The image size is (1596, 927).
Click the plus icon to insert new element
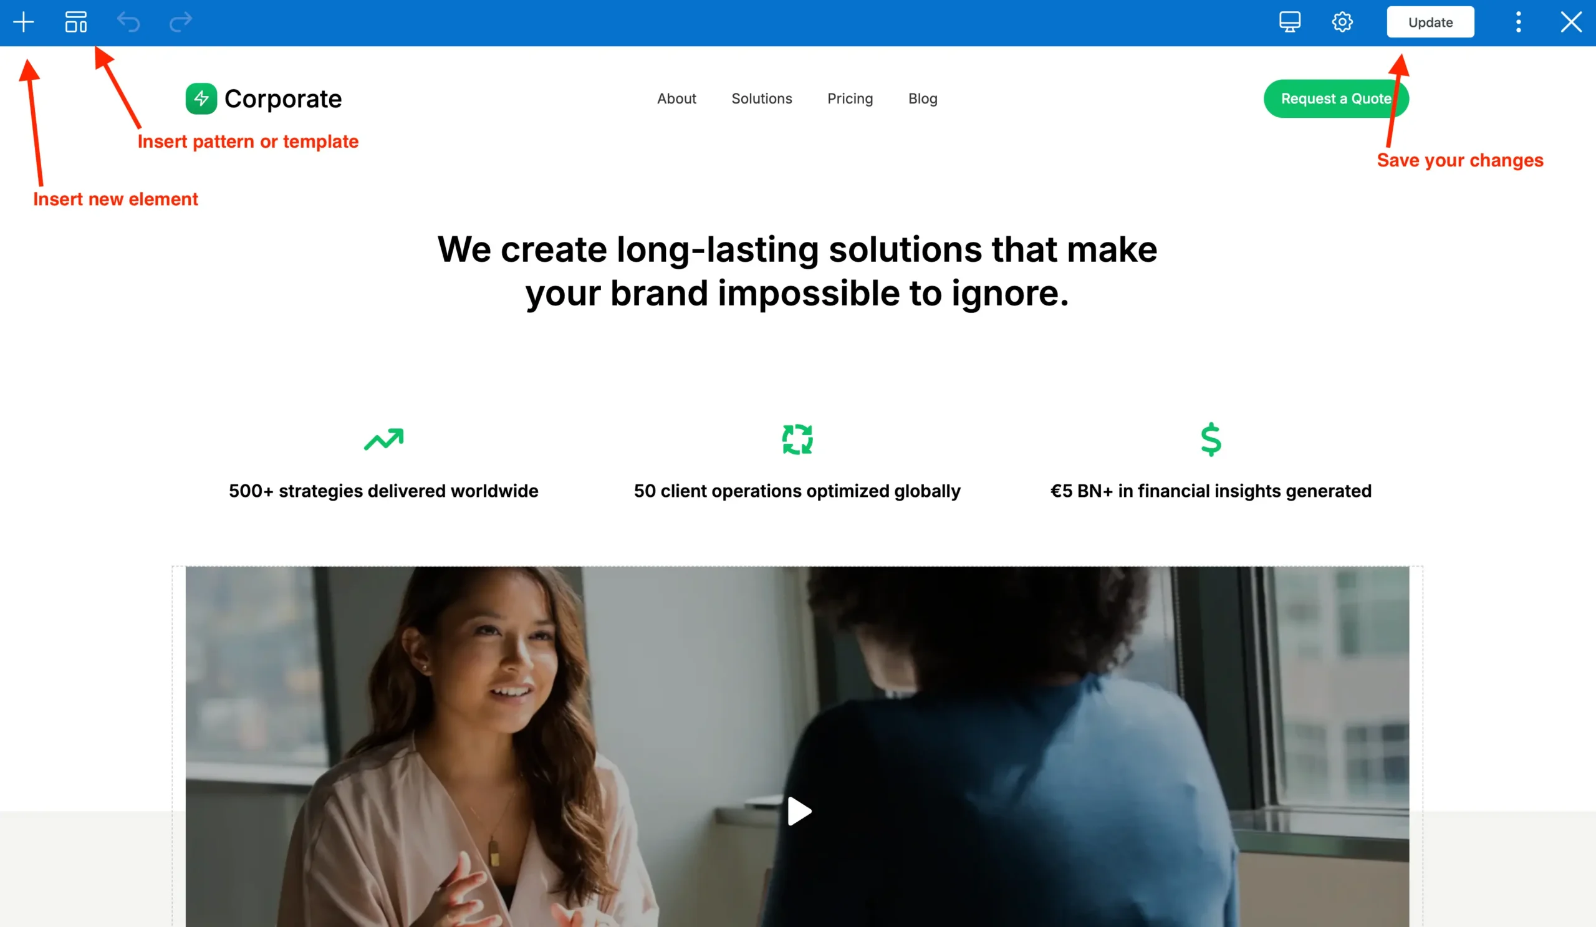(24, 22)
